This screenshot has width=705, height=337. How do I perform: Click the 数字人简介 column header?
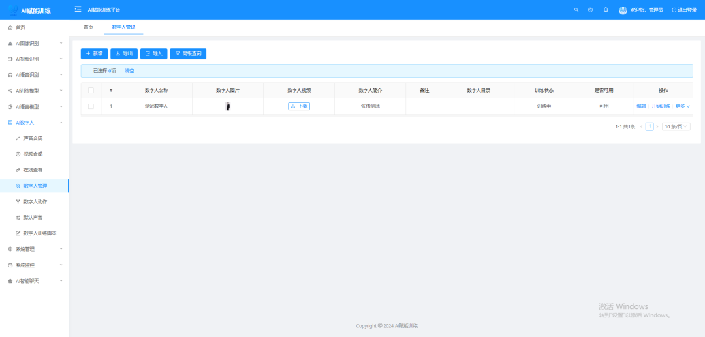click(x=370, y=90)
